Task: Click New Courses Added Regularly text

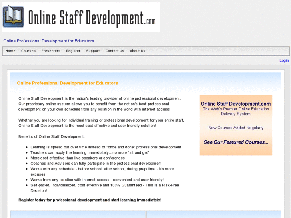Action: click(236, 128)
